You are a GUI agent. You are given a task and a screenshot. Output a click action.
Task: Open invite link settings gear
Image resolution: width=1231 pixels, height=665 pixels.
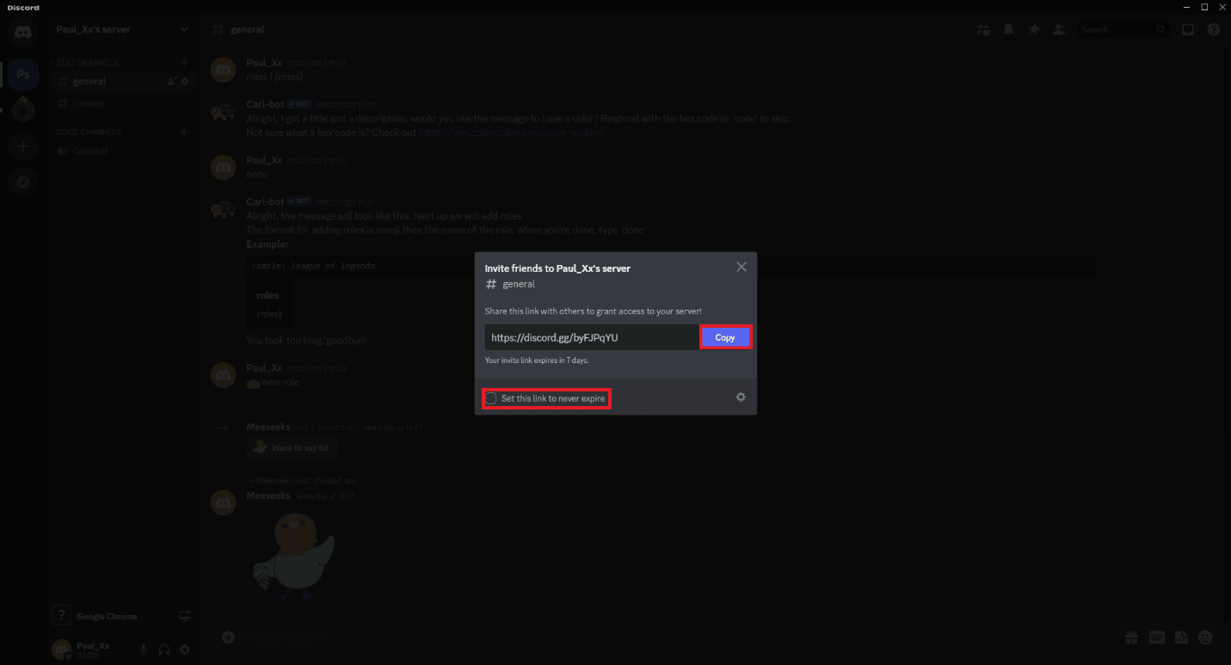coord(741,397)
